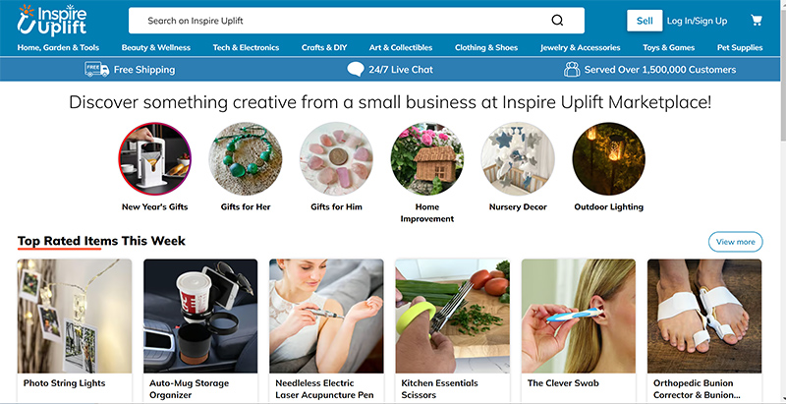786x404 pixels.
Task: Click the customers served people icon
Action: pyautogui.click(x=572, y=69)
